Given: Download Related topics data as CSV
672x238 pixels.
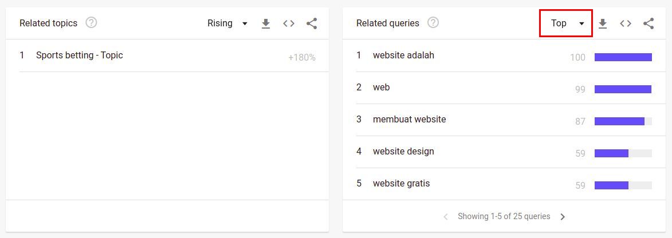Looking at the screenshot, I should click(x=265, y=23).
